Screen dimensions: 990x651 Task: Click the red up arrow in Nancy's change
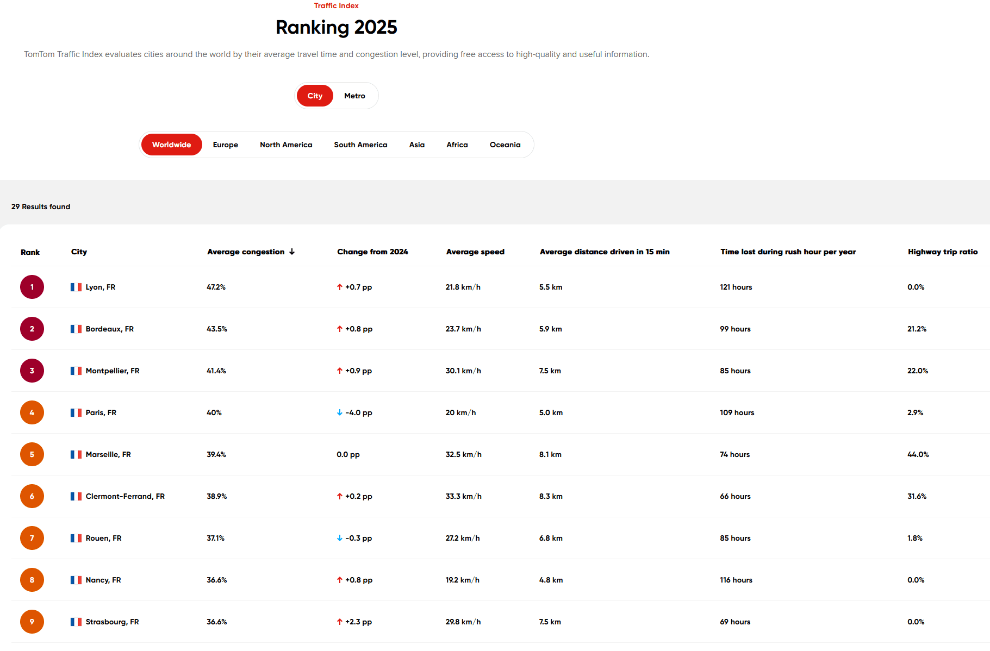[340, 580]
